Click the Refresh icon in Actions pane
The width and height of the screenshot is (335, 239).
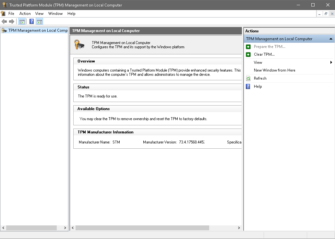[x=248, y=78]
